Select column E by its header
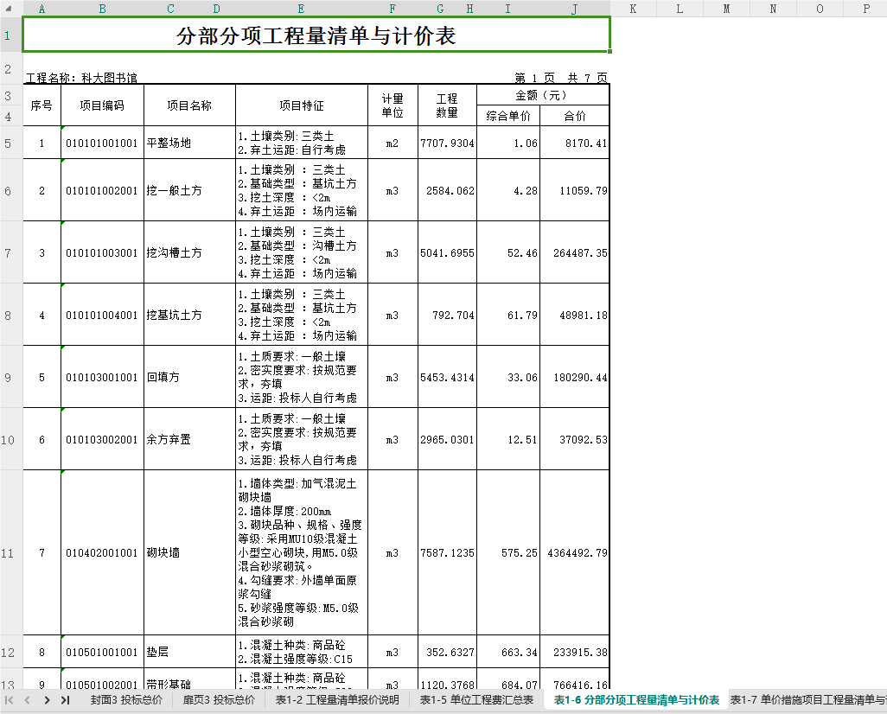Viewport: 887px width, 714px height. (x=301, y=9)
